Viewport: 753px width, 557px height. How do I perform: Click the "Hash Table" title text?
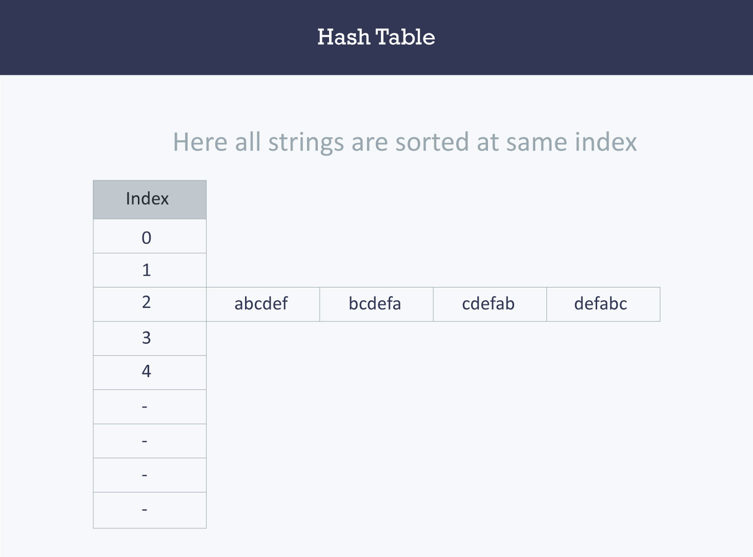[376, 37]
